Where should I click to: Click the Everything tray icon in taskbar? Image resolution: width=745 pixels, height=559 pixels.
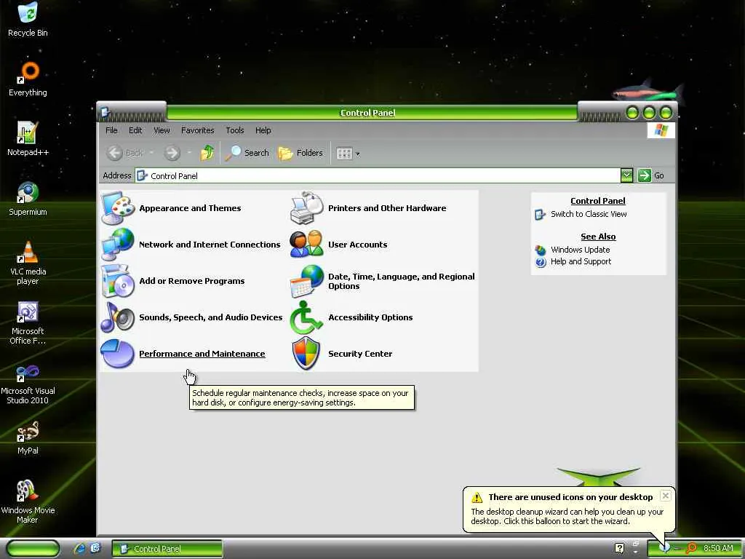click(691, 548)
